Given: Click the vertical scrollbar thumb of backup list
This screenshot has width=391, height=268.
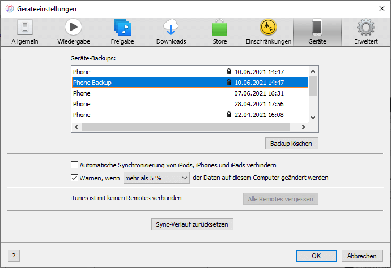Looking at the screenshot, I should tap(313, 86).
